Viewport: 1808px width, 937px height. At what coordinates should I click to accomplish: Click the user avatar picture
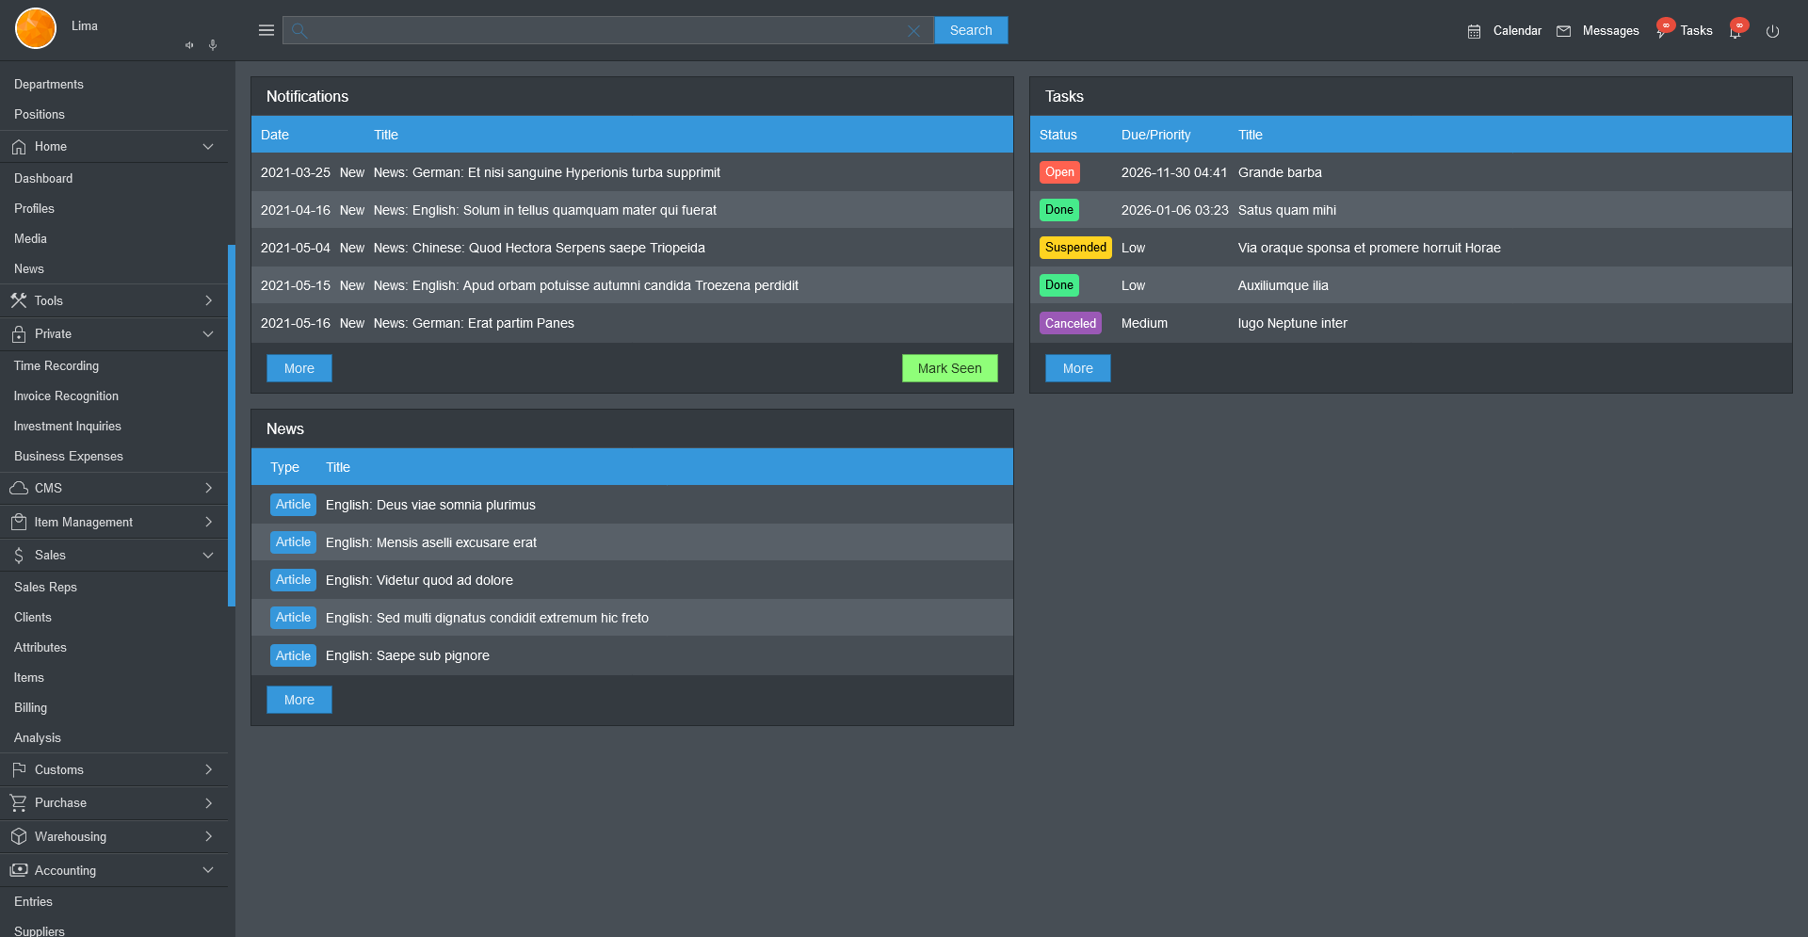point(36,28)
